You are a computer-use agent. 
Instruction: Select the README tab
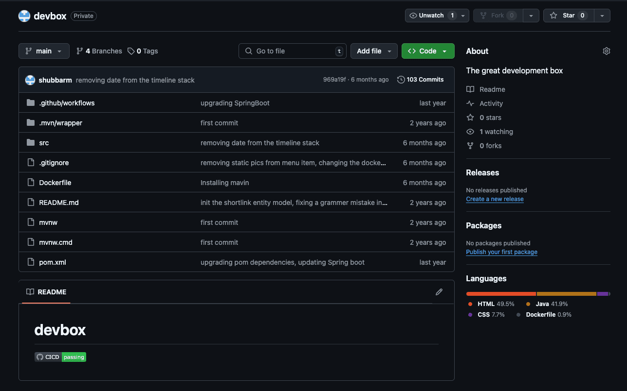(46, 292)
